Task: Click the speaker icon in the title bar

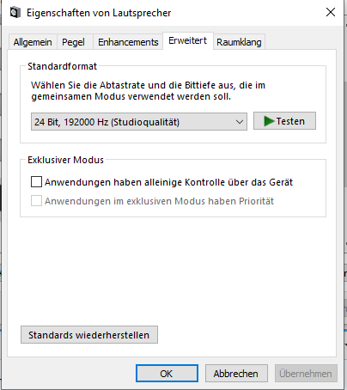Action: (x=15, y=13)
